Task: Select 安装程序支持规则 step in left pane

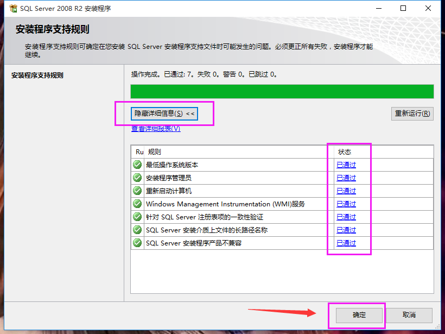Action: point(37,75)
